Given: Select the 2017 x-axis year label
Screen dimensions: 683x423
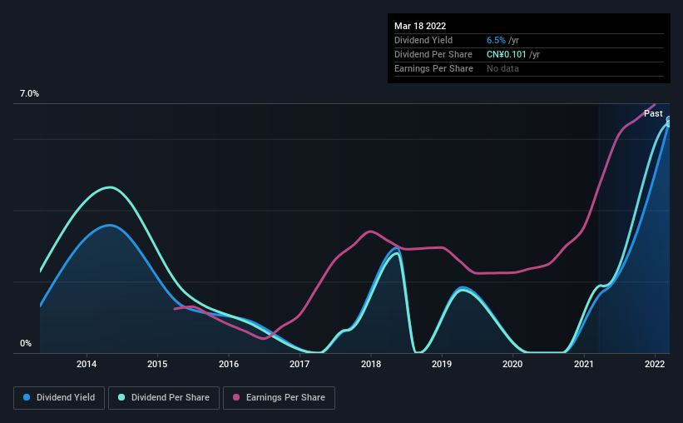Looking at the screenshot, I should [299, 364].
